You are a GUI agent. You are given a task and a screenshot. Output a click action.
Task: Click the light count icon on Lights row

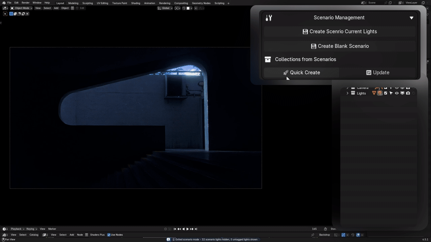pyautogui.click(x=380, y=93)
